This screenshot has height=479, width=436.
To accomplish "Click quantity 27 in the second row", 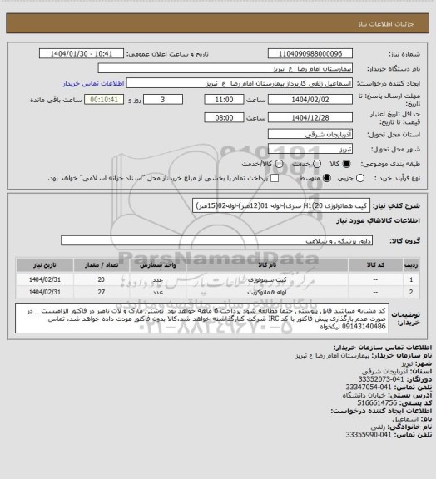I will pyautogui.click(x=102, y=292).
